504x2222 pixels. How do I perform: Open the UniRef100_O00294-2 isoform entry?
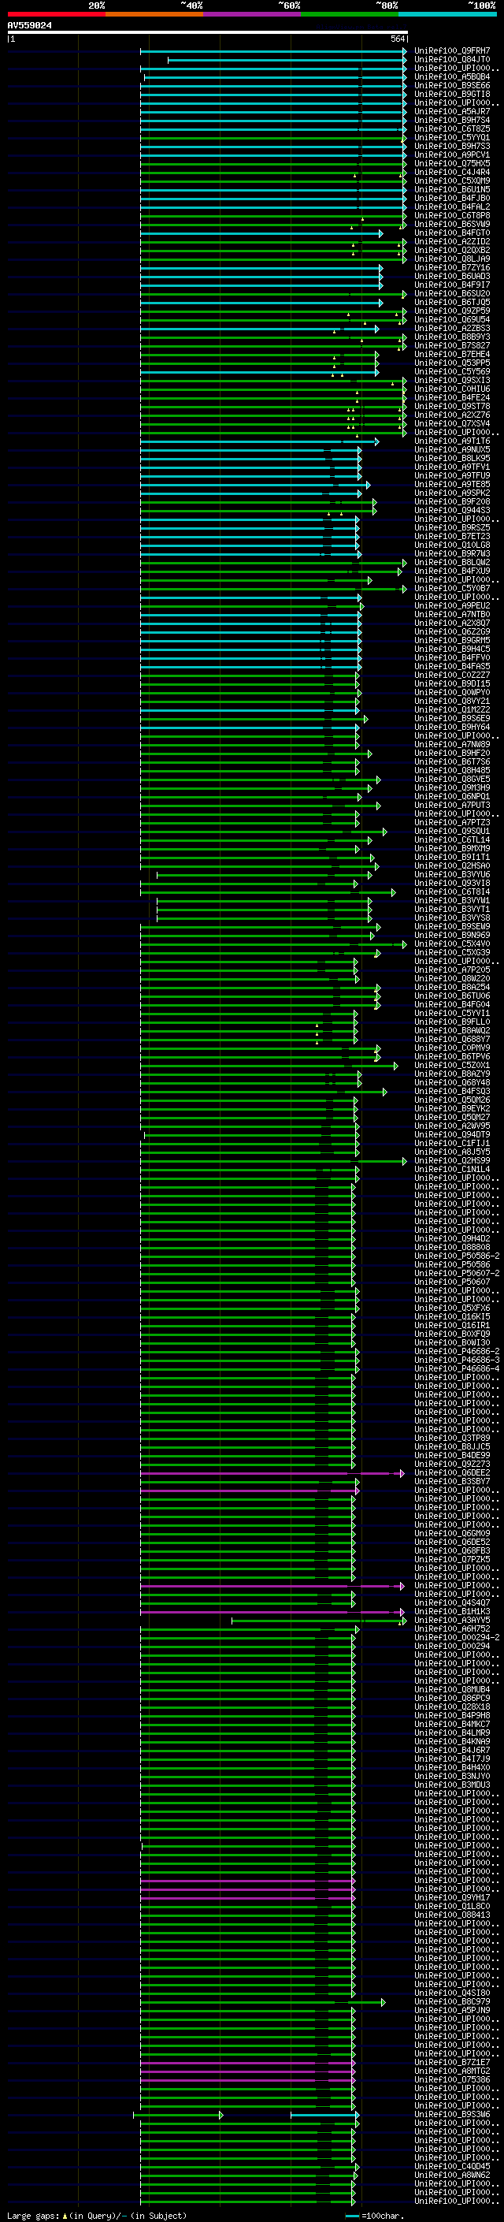point(457,1638)
